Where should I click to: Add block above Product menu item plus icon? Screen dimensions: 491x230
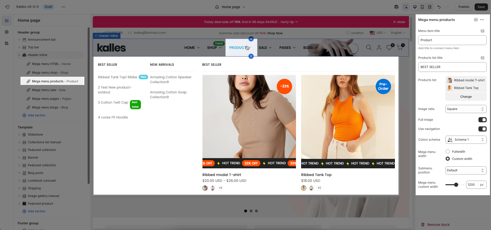[251, 39]
